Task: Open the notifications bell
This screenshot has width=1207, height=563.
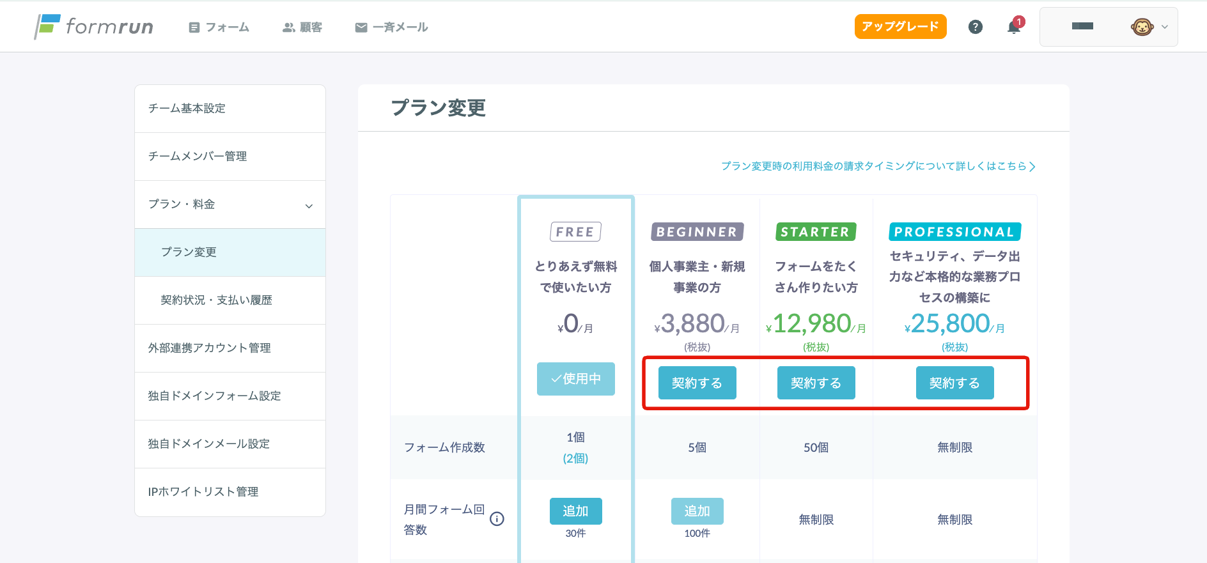Action: pos(1013,27)
